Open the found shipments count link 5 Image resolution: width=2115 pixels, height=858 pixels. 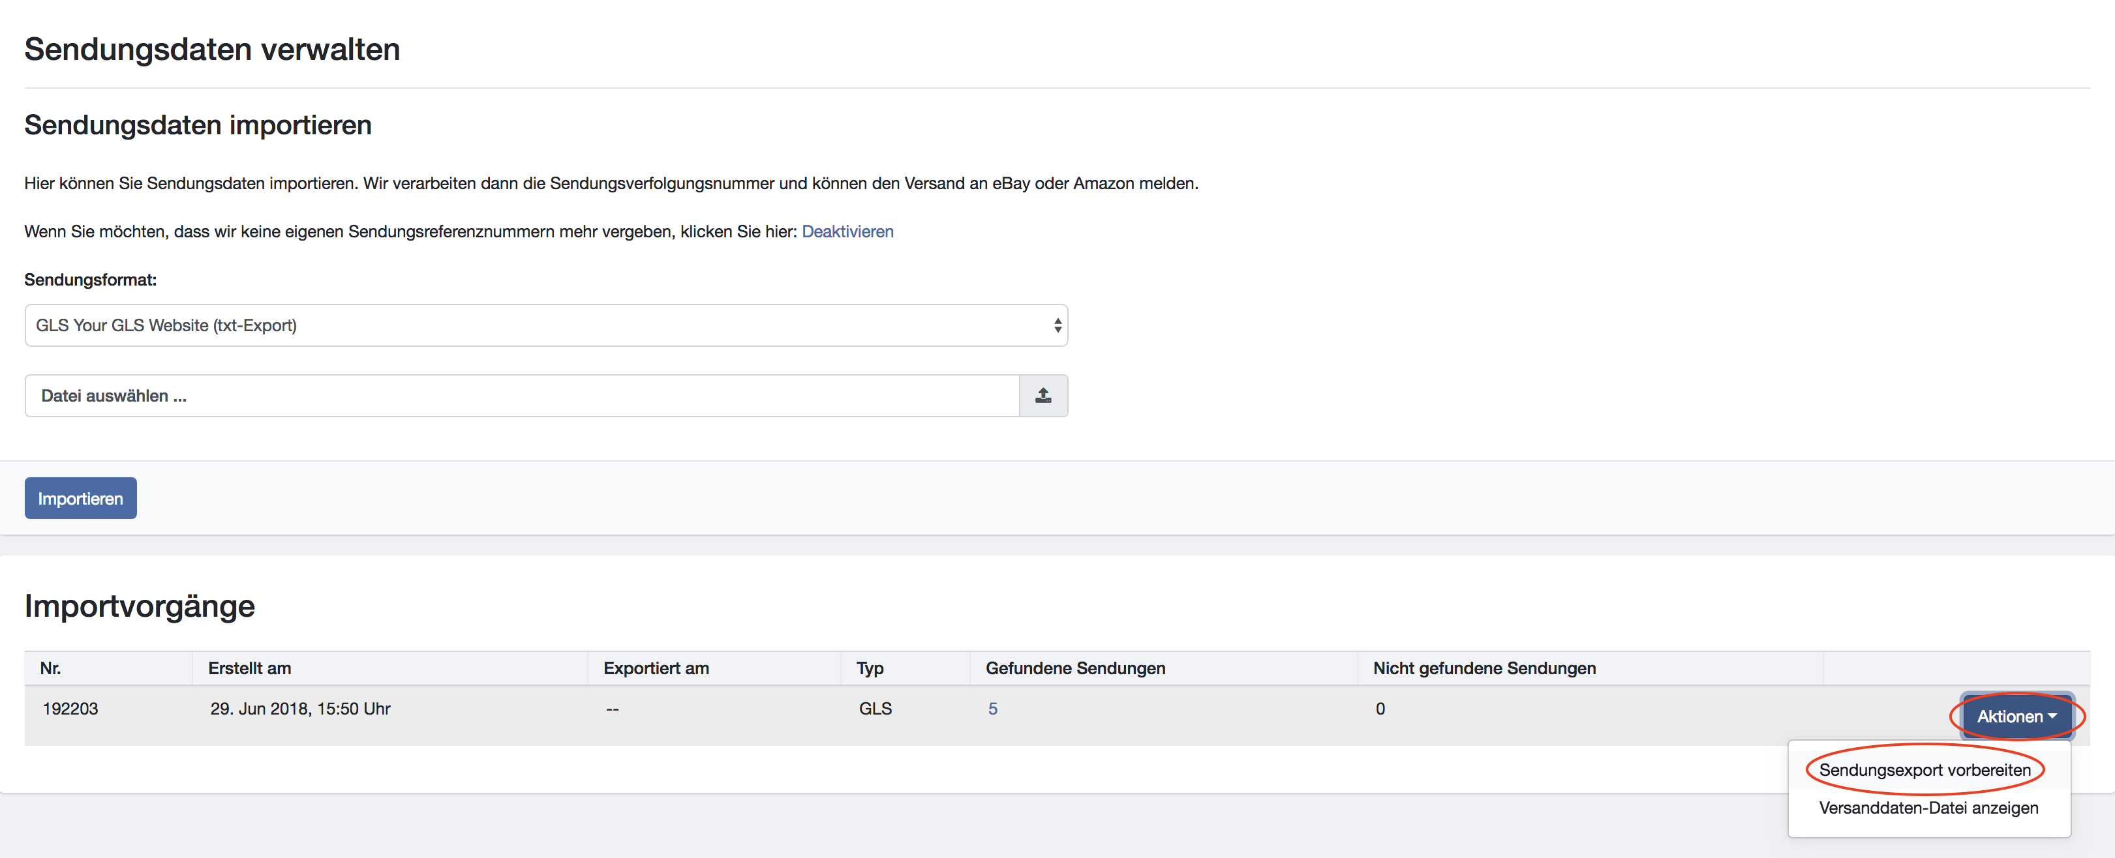993,709
